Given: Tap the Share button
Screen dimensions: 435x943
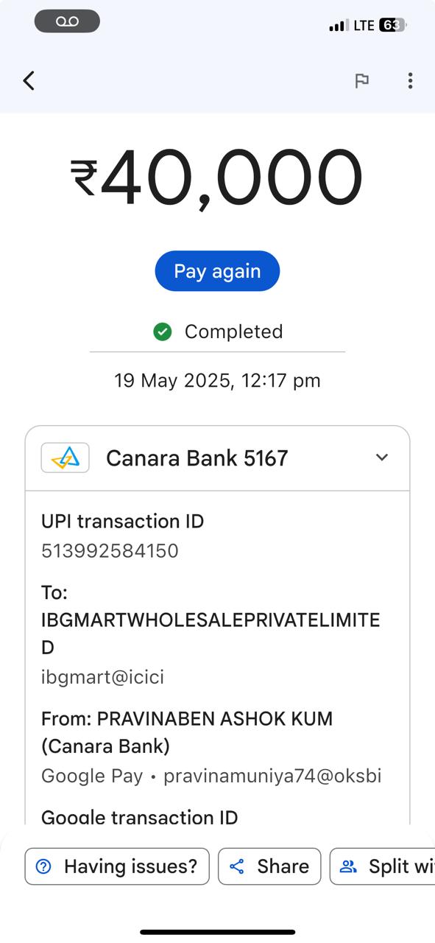Looking at the screenshot, I should coord(269,866).
